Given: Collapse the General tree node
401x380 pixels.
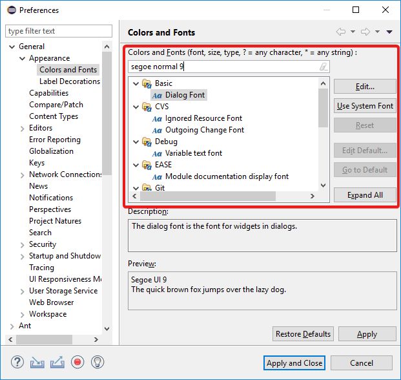Looking at the screenshot, I should (x=12, y=47).
